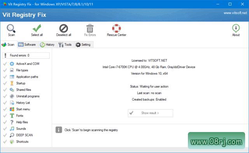Click the Start menu Windows flag icon

[12, 109]
